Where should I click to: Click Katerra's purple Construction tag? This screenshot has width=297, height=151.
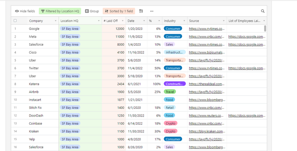pyautogui.click(x=175, y=84)
